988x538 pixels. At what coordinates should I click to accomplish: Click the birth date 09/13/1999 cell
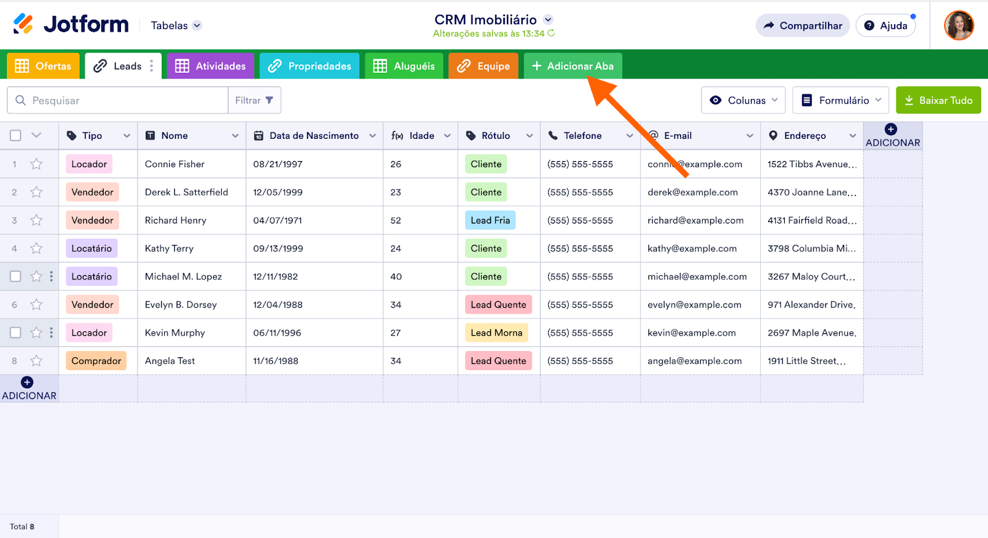click(314, 249)
